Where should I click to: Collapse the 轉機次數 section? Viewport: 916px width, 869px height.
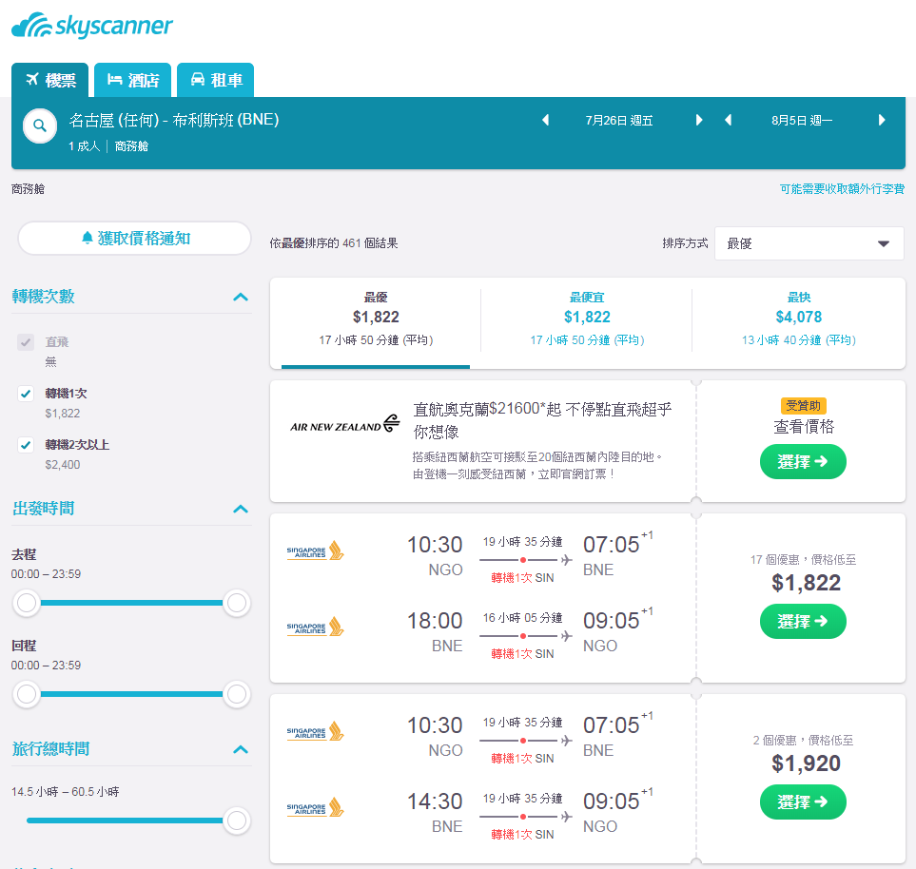point(241,297)
